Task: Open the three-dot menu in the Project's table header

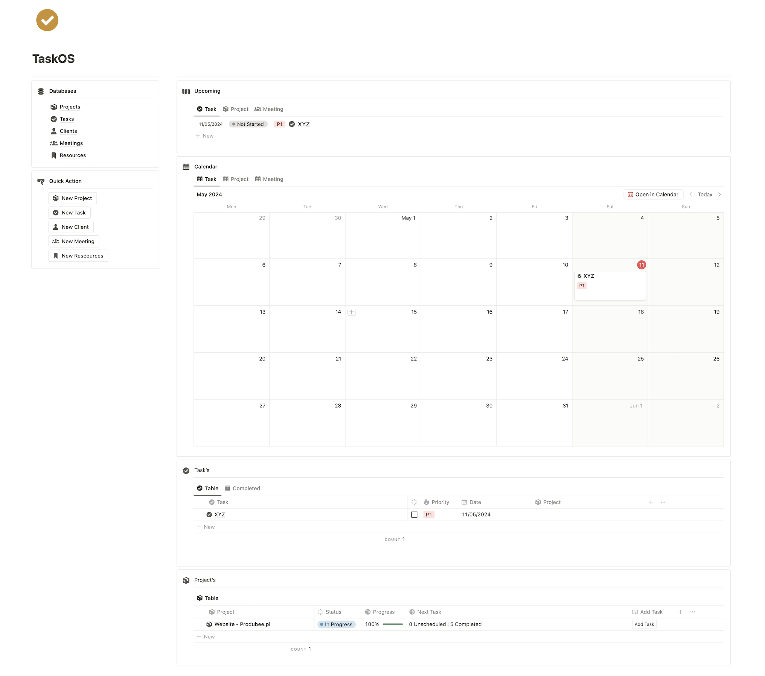Action: [692, 612]
